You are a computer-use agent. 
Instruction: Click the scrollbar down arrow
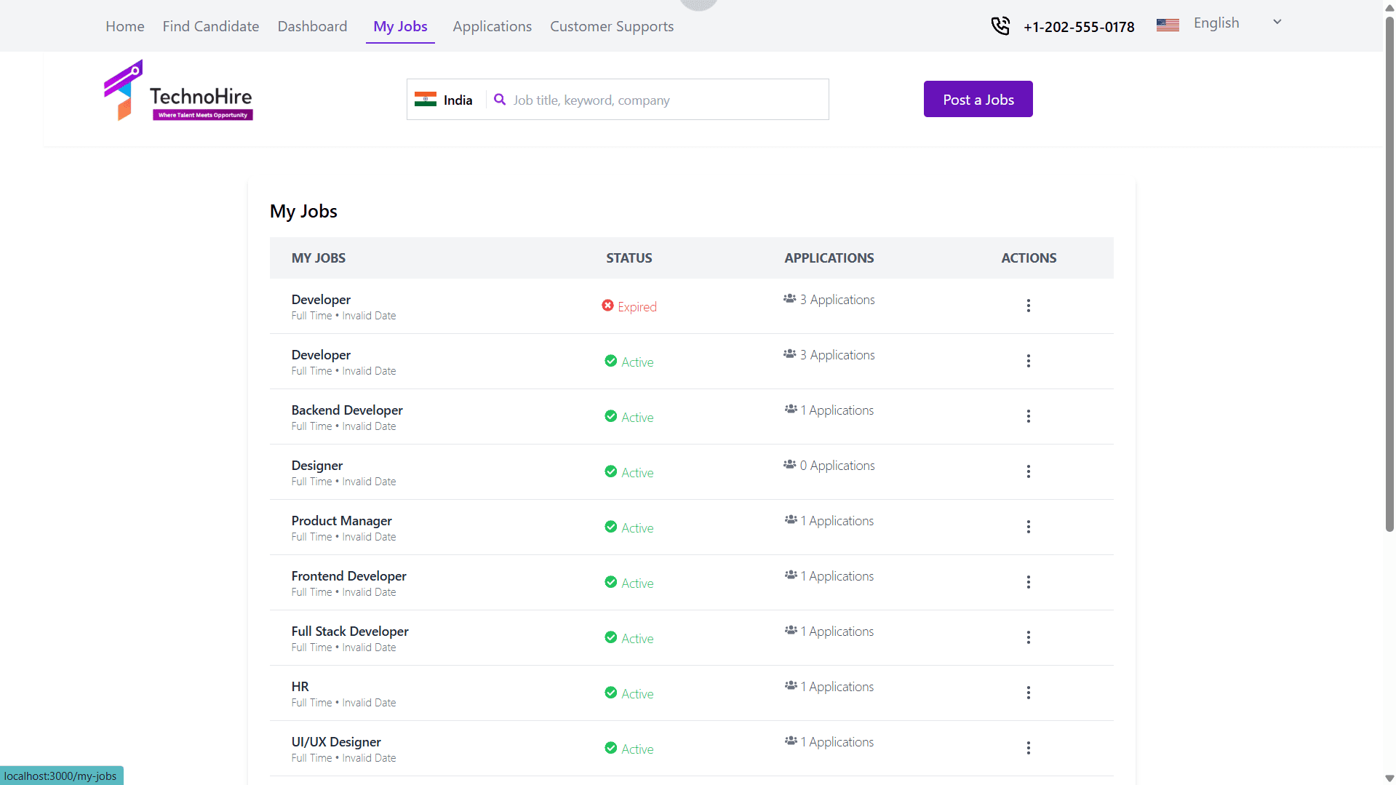[x=1389, y=778]
